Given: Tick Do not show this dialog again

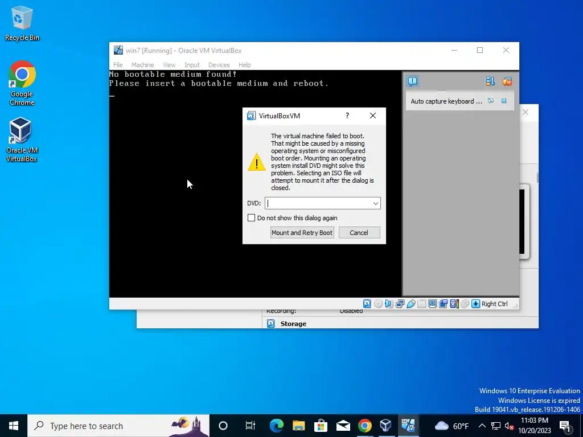Looking at the screenshot, I should click(x=251, y=218).
